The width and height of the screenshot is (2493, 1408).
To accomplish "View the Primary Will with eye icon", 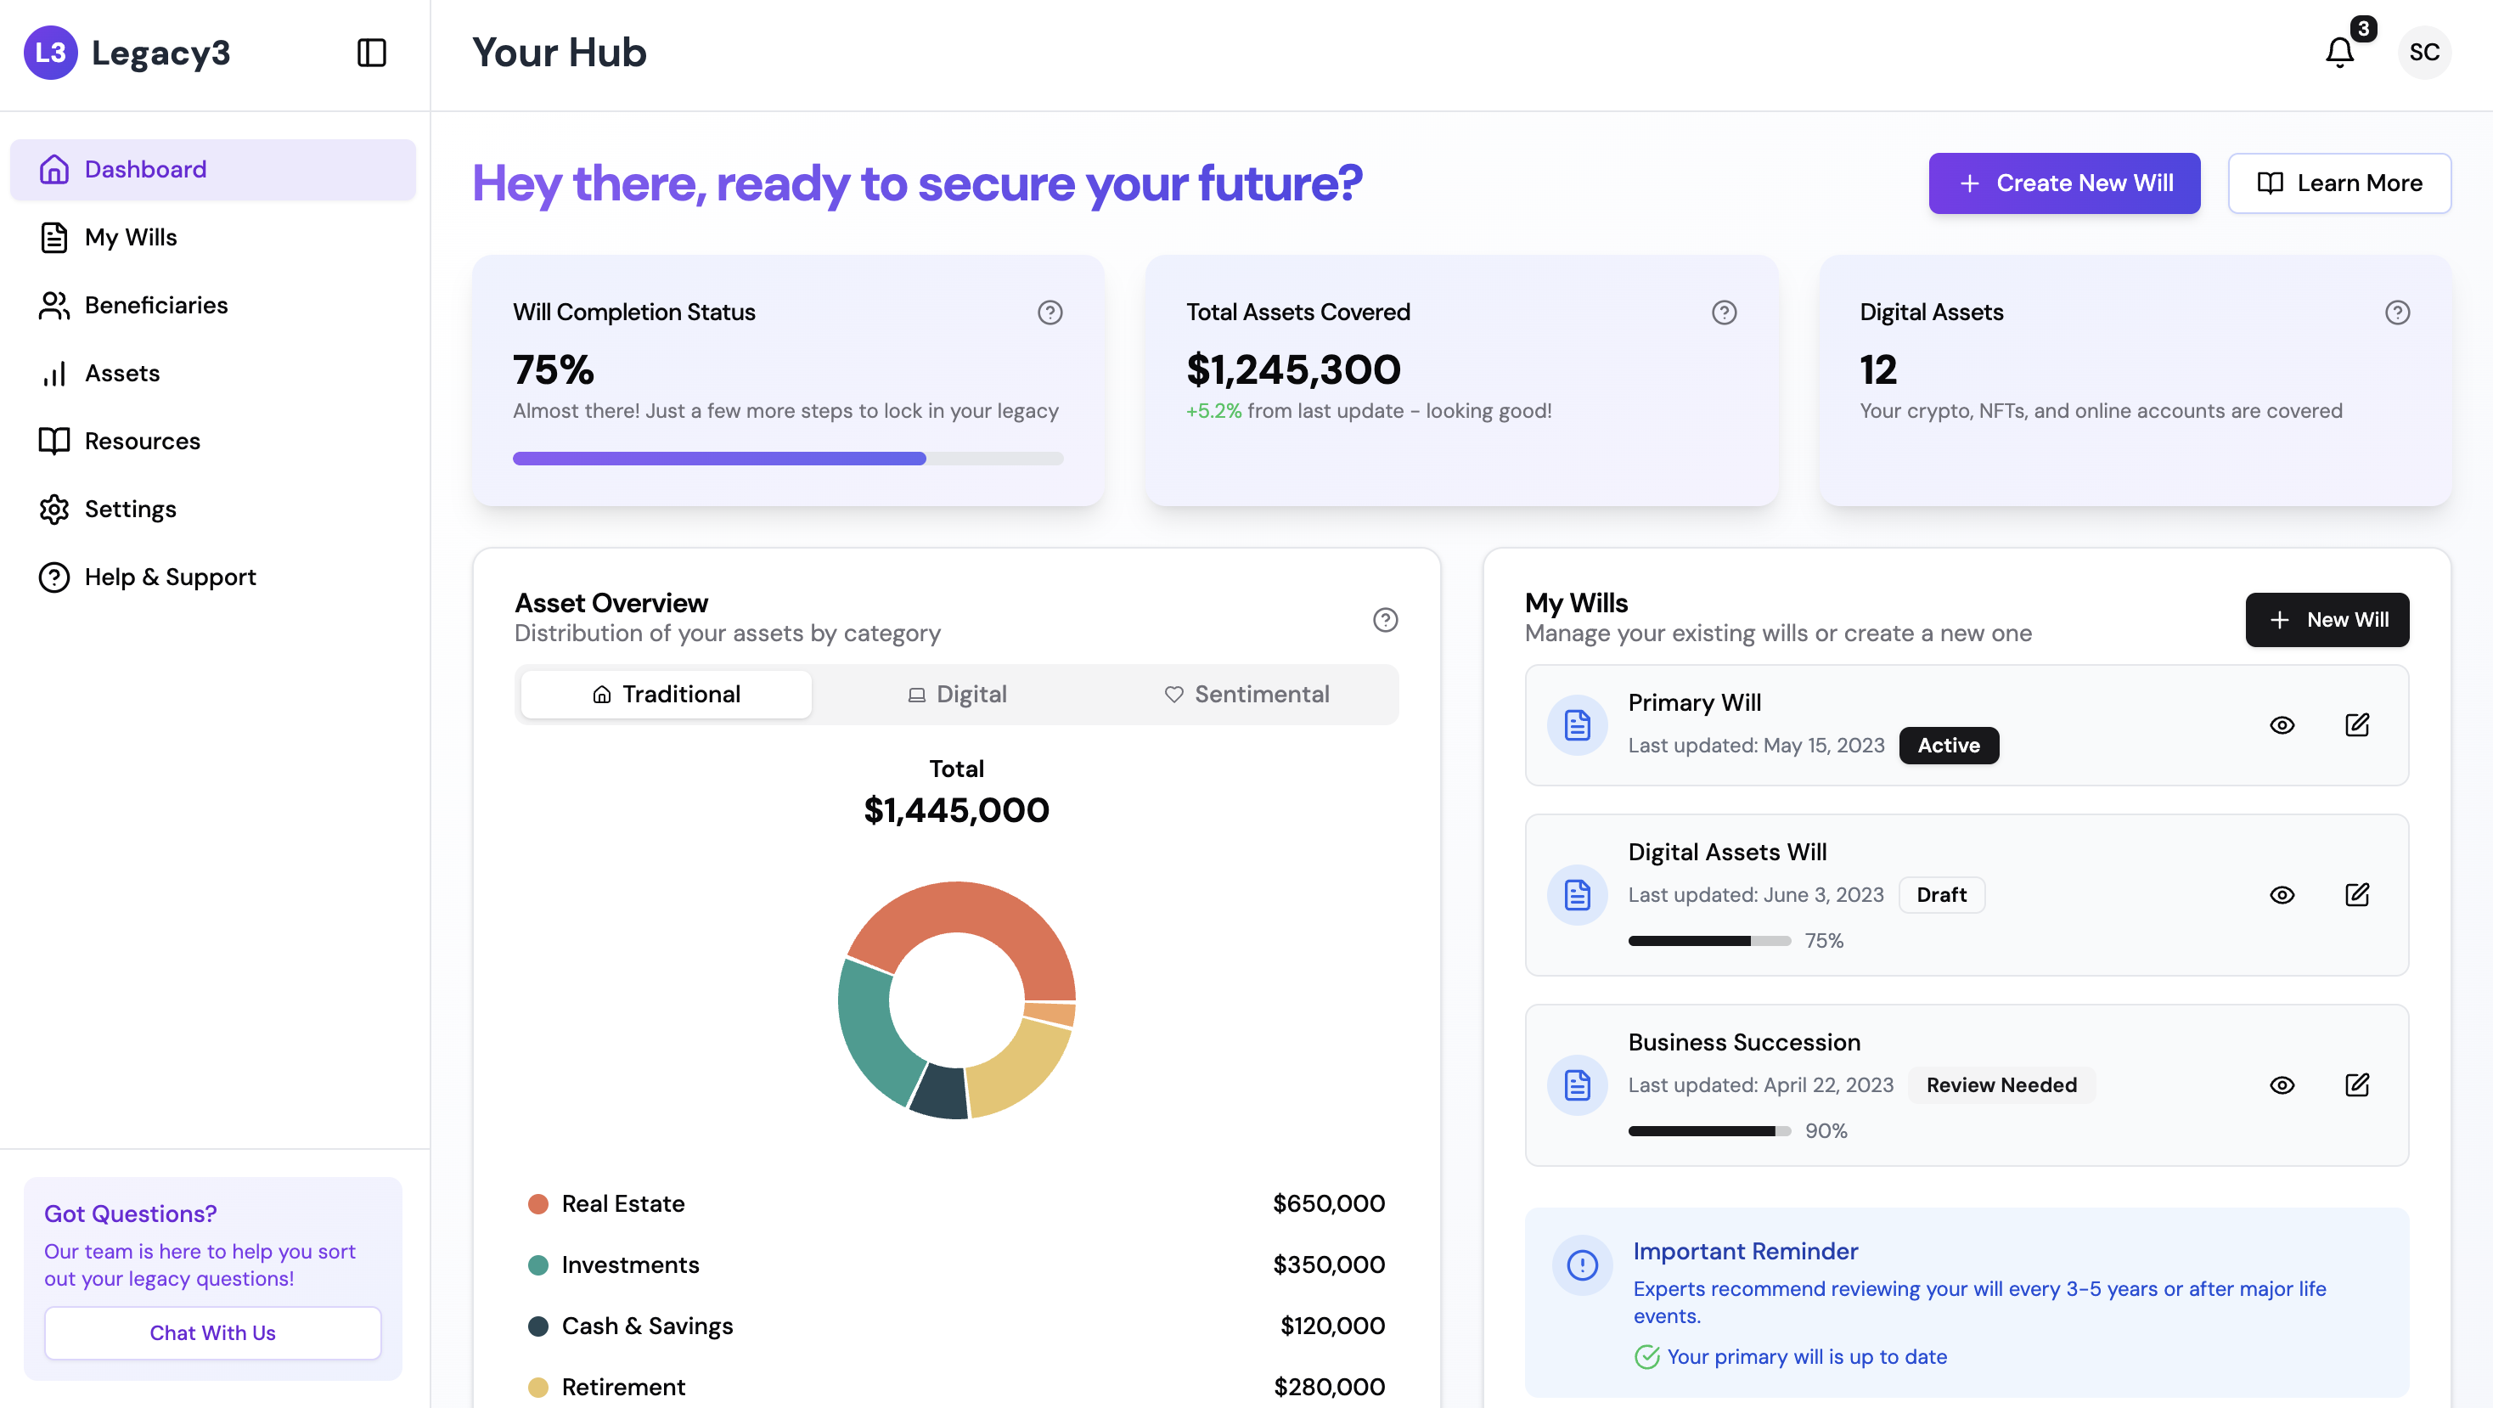I will pos(2282,724).
